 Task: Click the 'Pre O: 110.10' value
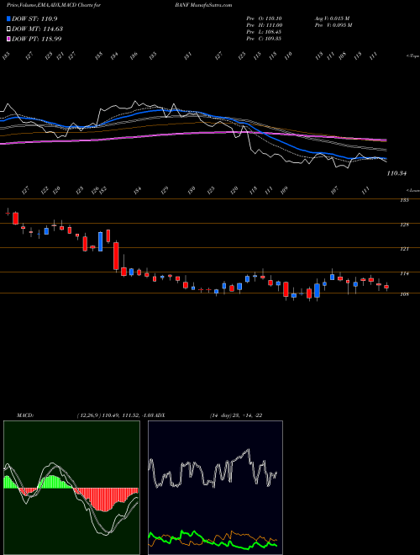click(x=264, y=18)
